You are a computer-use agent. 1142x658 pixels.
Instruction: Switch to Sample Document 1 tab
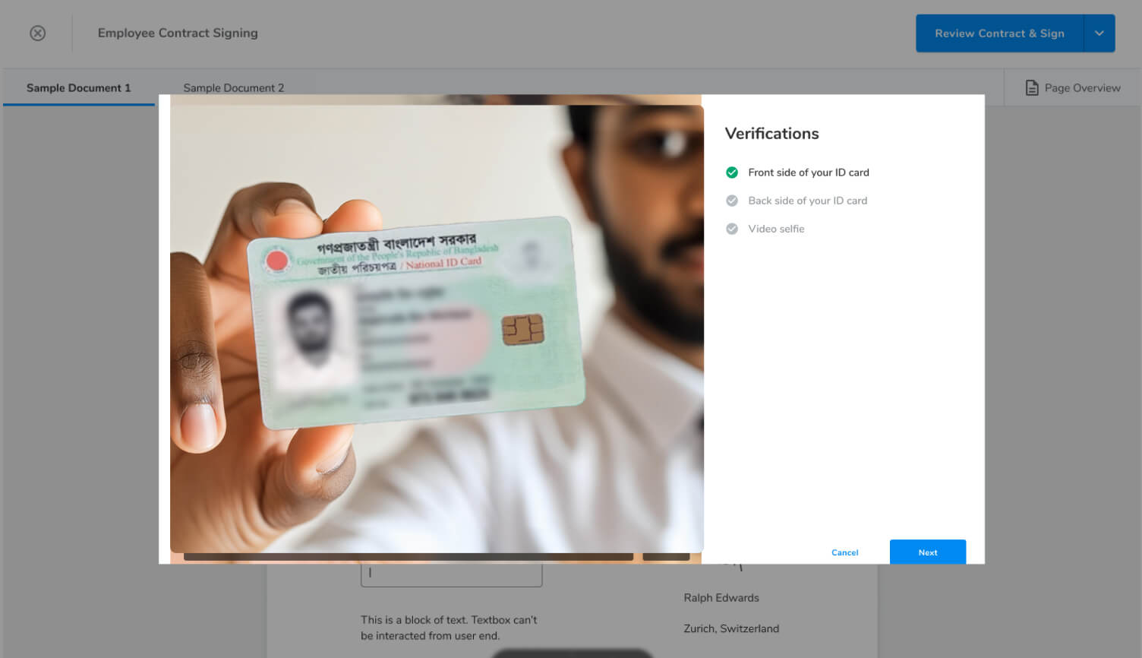pos(78,88)
